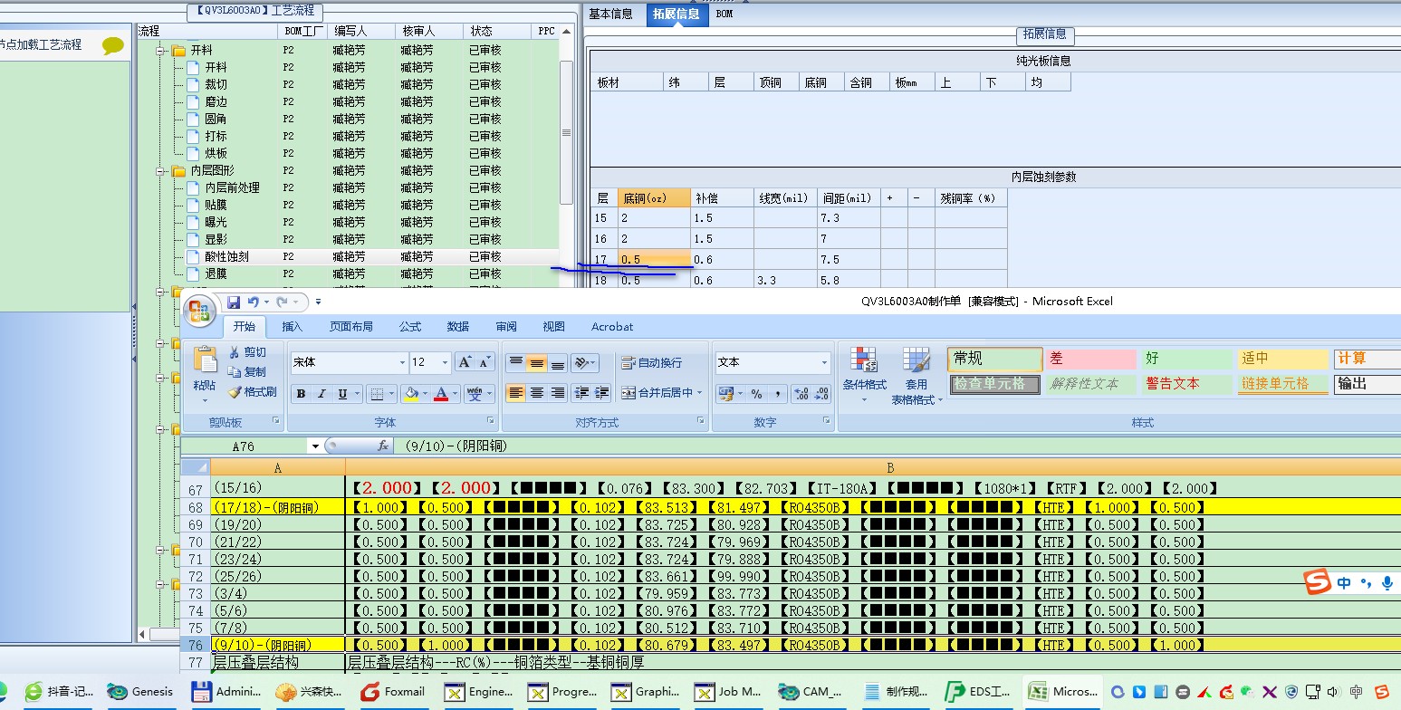Apply the 警告文本 cell style
Screen dimensions: 1401x710
(x=1187, y=384)
